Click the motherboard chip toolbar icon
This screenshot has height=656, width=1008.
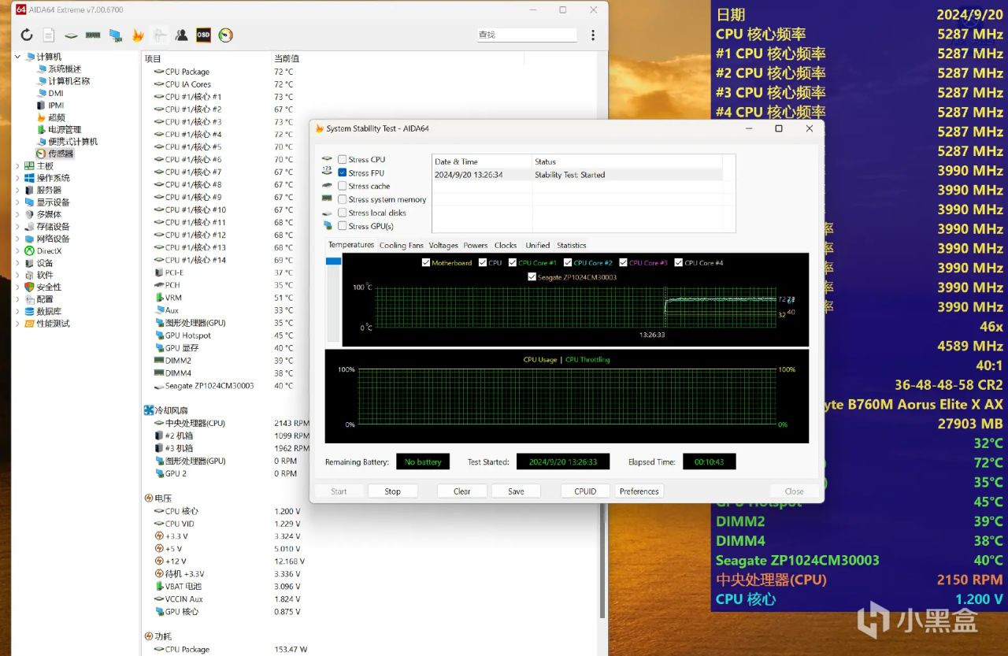pos(71,35)
